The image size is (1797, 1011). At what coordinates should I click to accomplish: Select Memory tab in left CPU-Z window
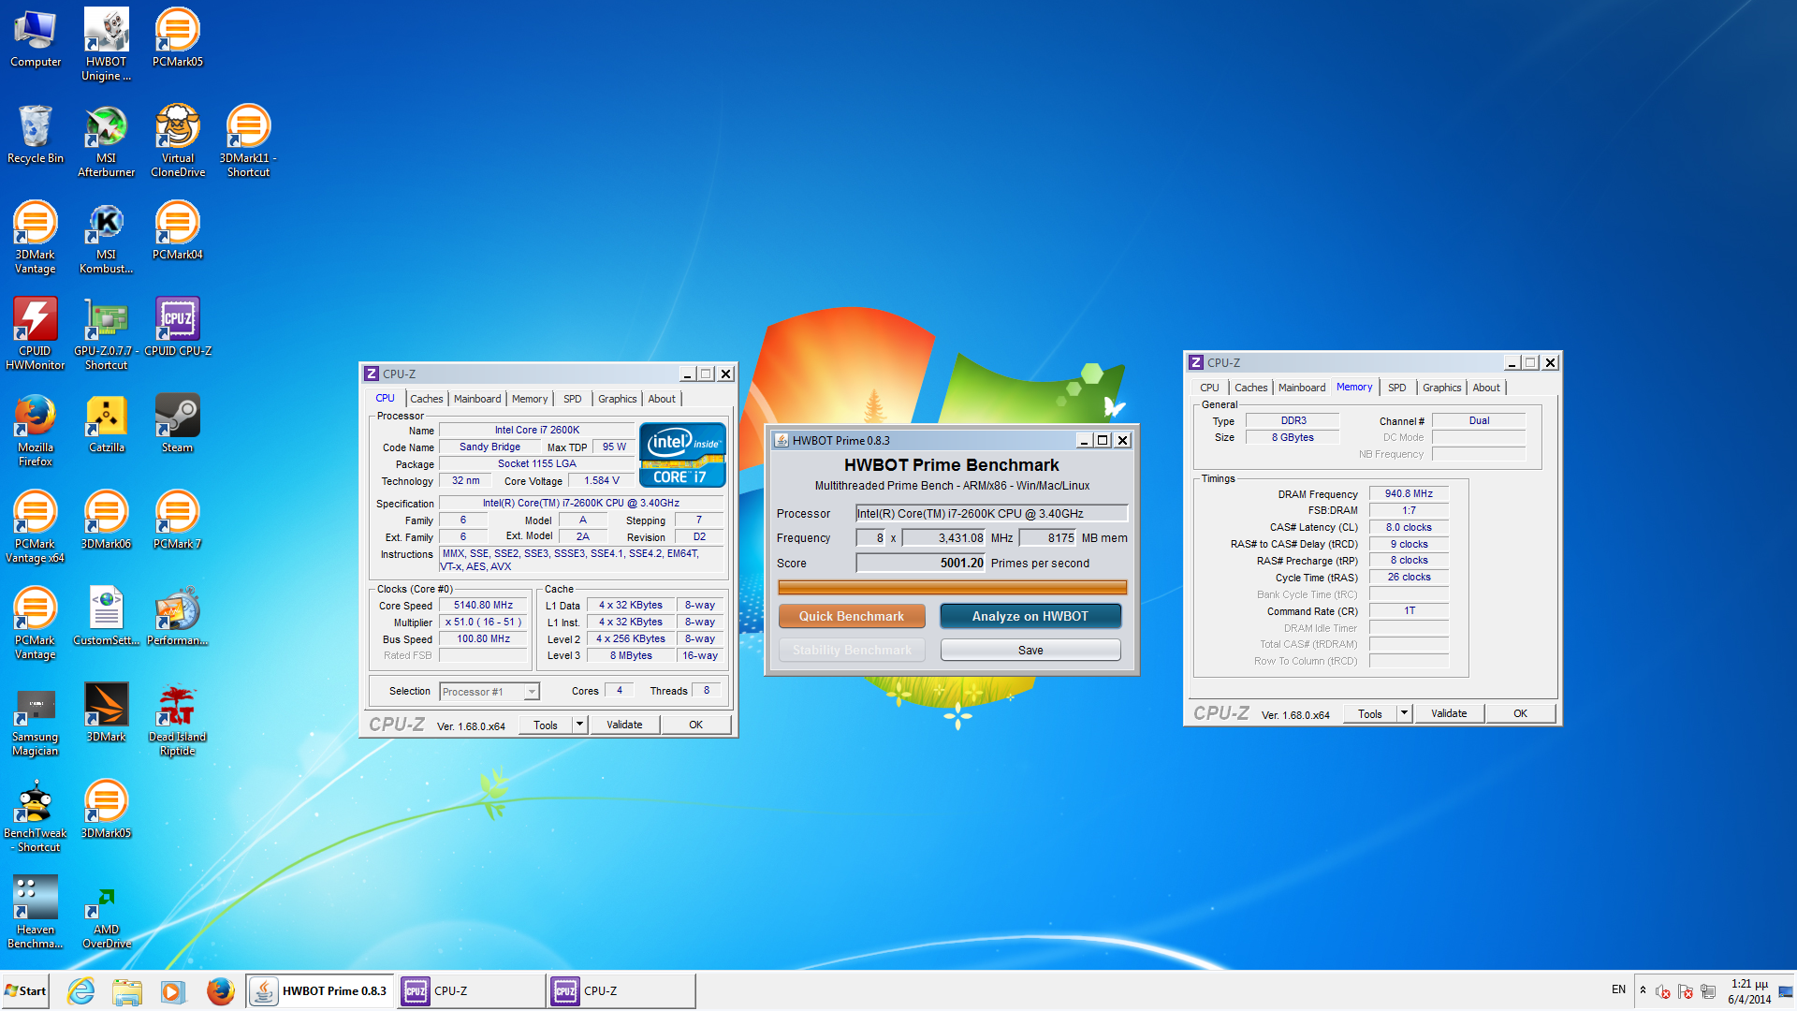tap(530, 399)
